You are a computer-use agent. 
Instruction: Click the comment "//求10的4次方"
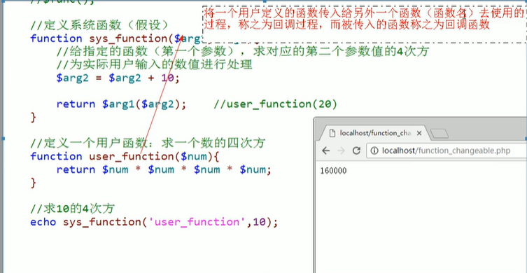(73, 209)
